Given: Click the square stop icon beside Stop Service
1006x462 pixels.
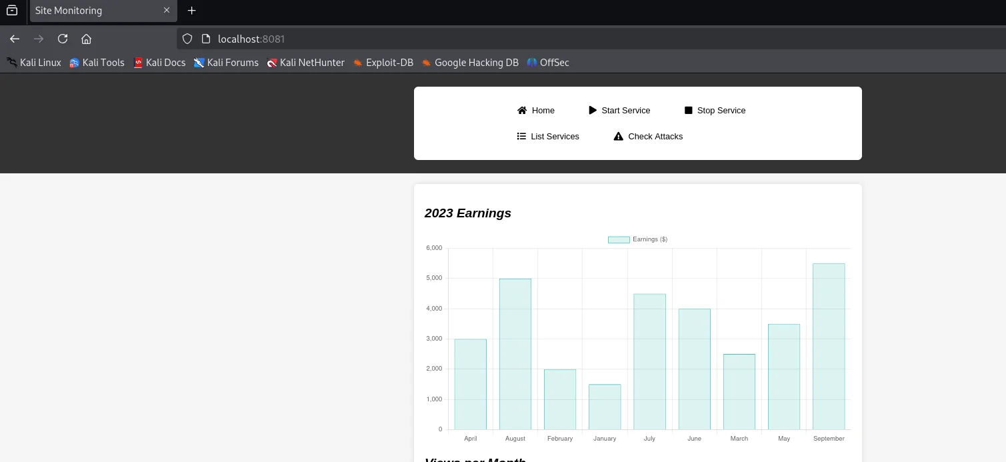Looking at the screenshot, I should [x=689, y=111].
